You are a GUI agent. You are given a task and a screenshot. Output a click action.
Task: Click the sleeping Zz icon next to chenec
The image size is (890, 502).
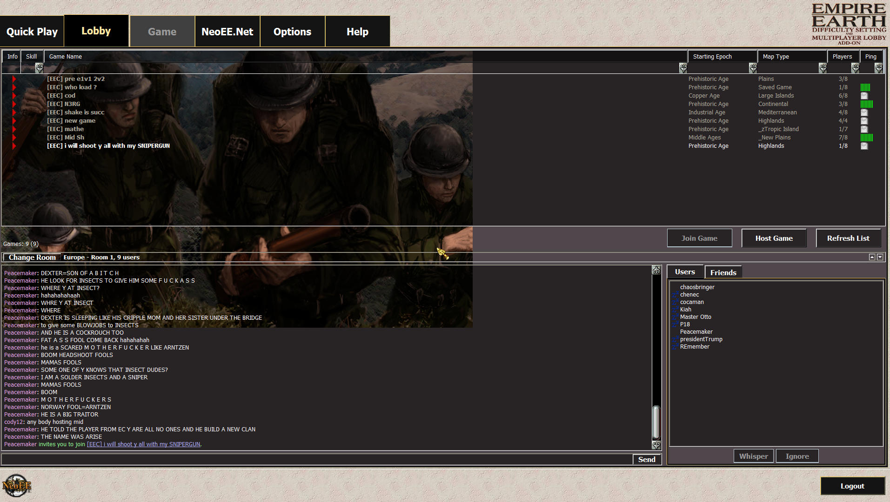(675, 295)
